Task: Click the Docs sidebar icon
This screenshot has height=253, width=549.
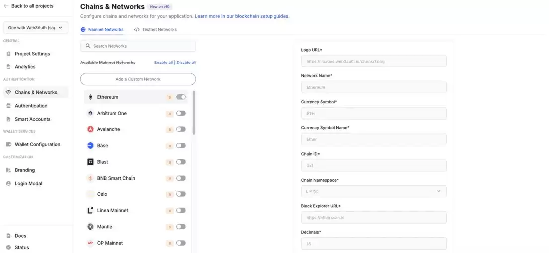Action: tap(8, 236)
